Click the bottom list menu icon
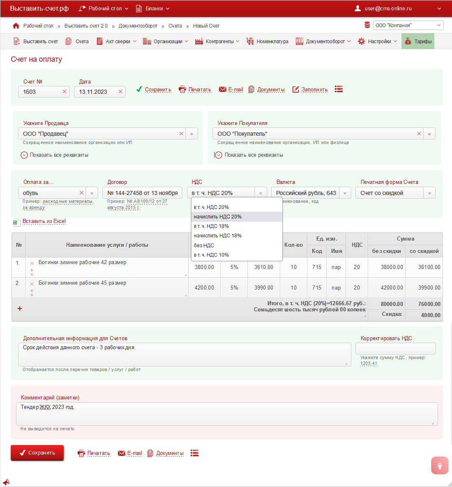Screen dimensions: 452x487 point(194,453)
